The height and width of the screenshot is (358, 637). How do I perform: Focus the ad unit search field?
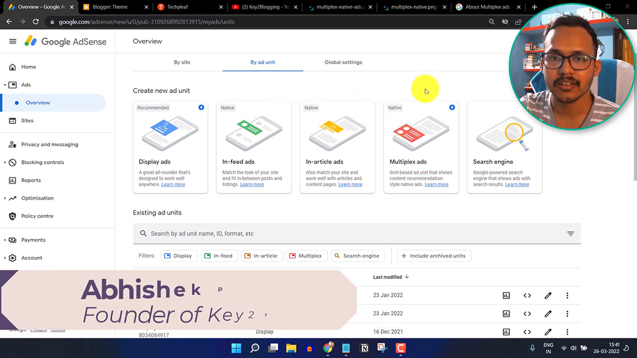[357, 234]
